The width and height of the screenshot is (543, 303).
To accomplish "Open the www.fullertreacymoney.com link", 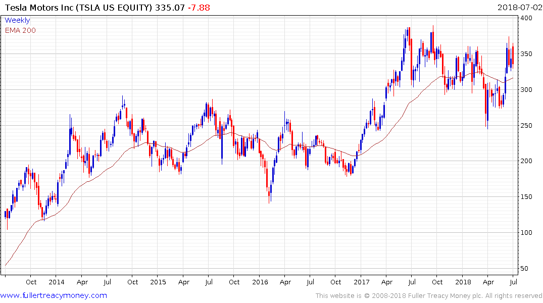I will (x=54, y=295).
